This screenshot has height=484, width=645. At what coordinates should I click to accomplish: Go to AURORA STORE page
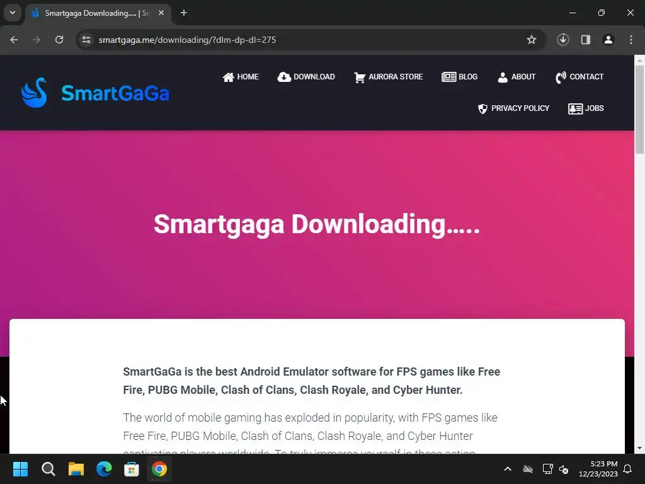(x=388, y=77)
